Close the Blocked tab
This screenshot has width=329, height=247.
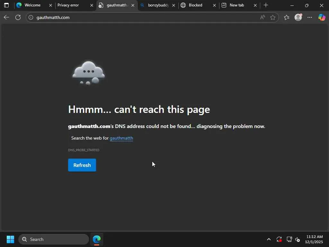pyautogui.click(x=214, y=5)
